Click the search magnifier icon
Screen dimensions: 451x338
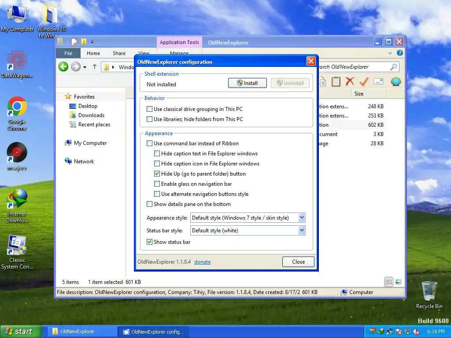[x=393, y=67]
